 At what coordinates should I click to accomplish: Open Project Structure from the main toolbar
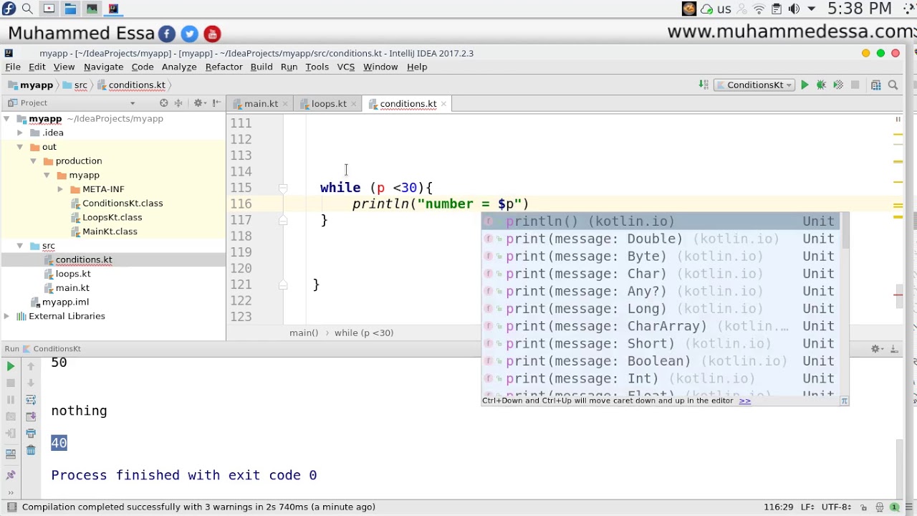875,85
